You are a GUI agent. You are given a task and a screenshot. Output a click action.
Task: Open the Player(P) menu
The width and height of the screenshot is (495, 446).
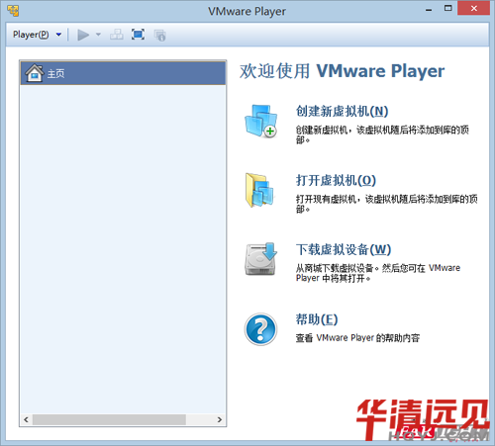[x=31, y=35]
